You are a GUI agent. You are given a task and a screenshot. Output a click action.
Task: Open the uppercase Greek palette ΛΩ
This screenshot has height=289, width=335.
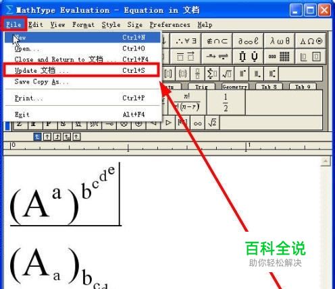pos(311,41)
